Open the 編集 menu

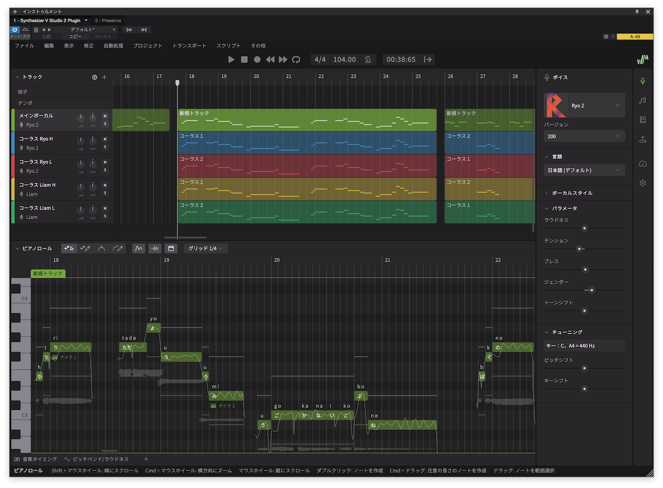[49, 46]
